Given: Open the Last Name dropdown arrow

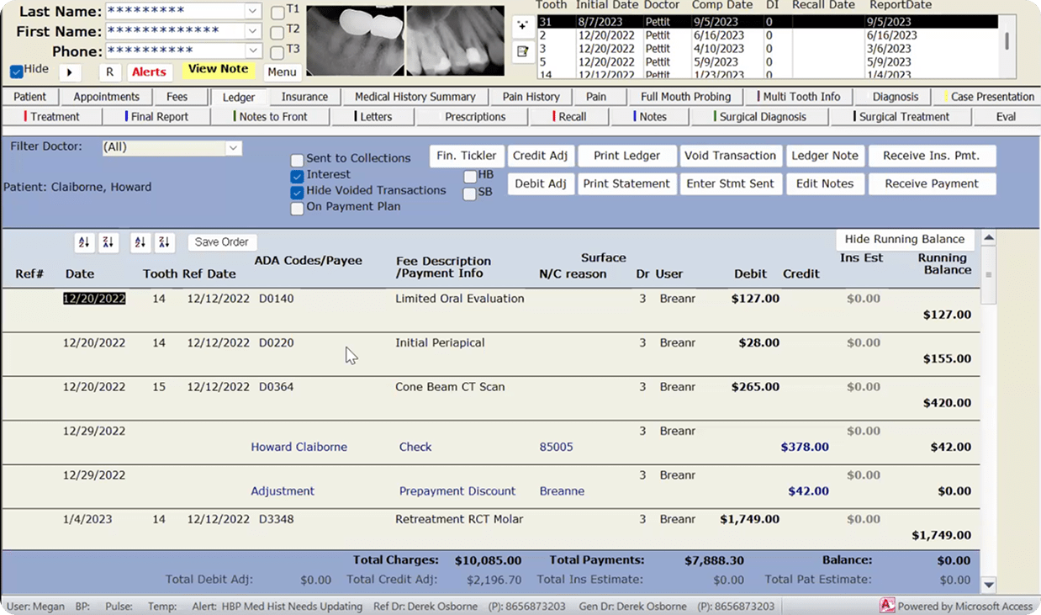Looking at the screenshot, I should [253, 11].
